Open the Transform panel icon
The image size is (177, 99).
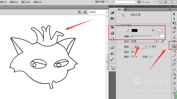pyautogui.click(x=112, y=39)
